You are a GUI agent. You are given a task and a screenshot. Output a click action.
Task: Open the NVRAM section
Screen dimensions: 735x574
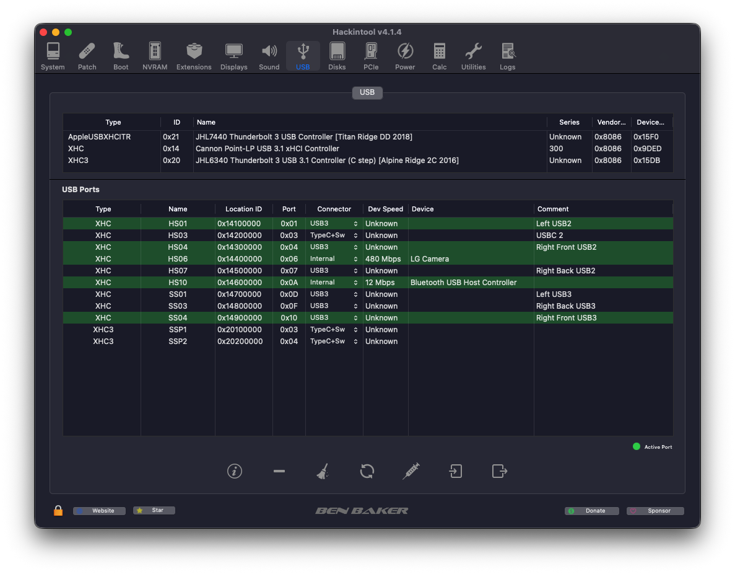point(155,56)
